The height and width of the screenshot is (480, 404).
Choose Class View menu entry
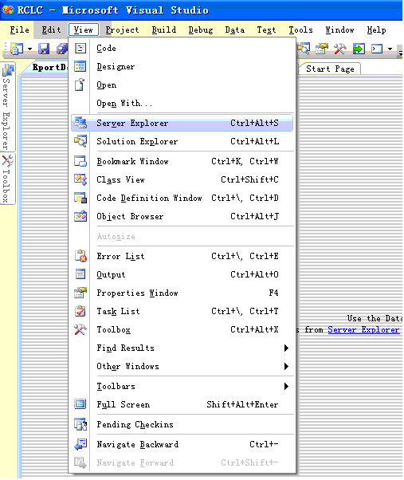click(x=182, y=179)
